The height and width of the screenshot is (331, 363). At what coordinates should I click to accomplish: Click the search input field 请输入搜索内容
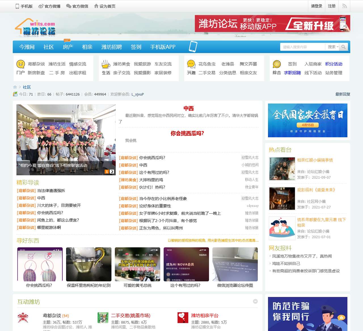coord(302,47)
